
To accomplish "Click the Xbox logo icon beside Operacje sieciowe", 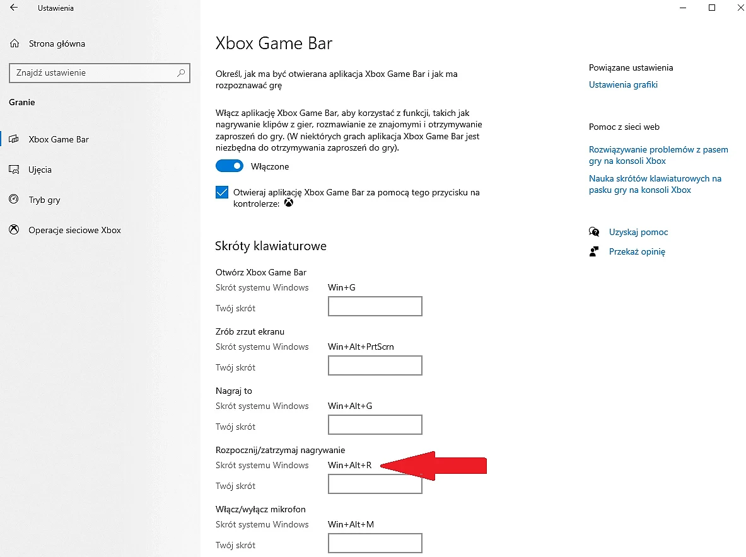I will click(15, 230).
